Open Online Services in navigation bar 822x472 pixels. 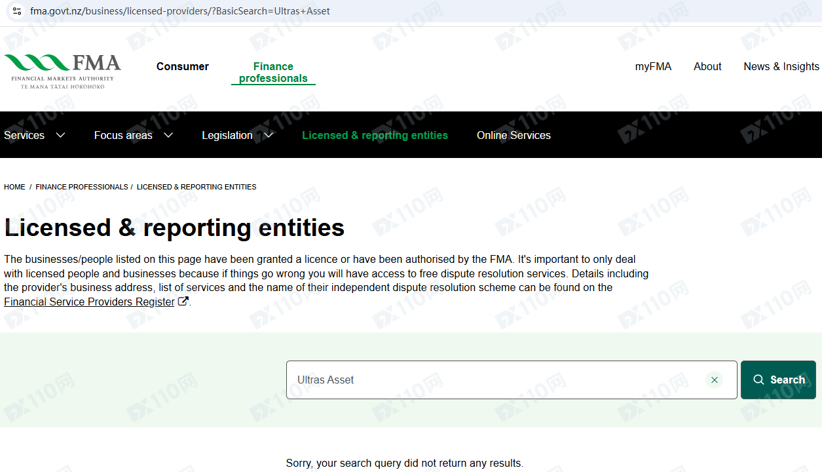(514, 136)
